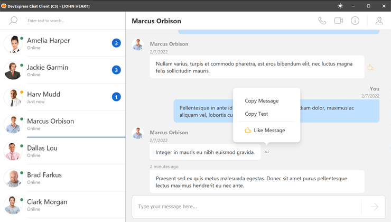The width and height of the screenshot is (391, 222).
Task: Click Brad Farkus's avatar photo
Action: (x=13, y=178)
